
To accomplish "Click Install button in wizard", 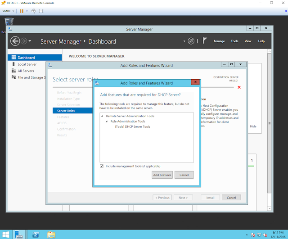I will coord(210,198).
